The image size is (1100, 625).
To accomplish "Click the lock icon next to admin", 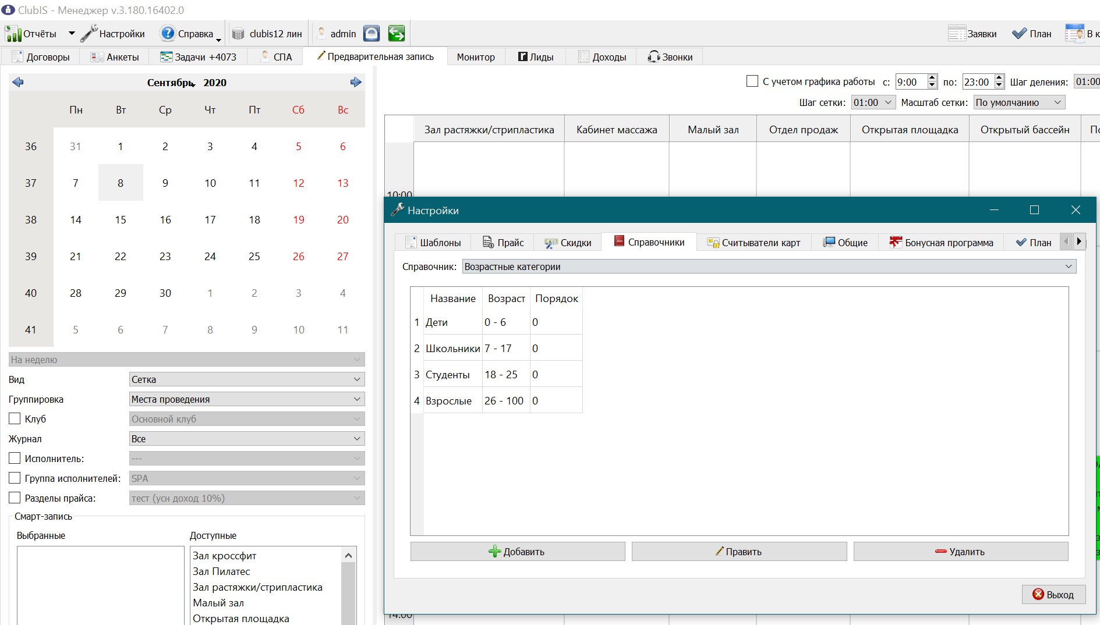I will point(372,34).
